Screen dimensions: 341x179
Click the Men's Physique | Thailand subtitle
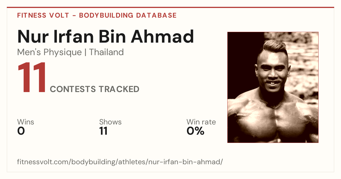click(x=70, y=52)
